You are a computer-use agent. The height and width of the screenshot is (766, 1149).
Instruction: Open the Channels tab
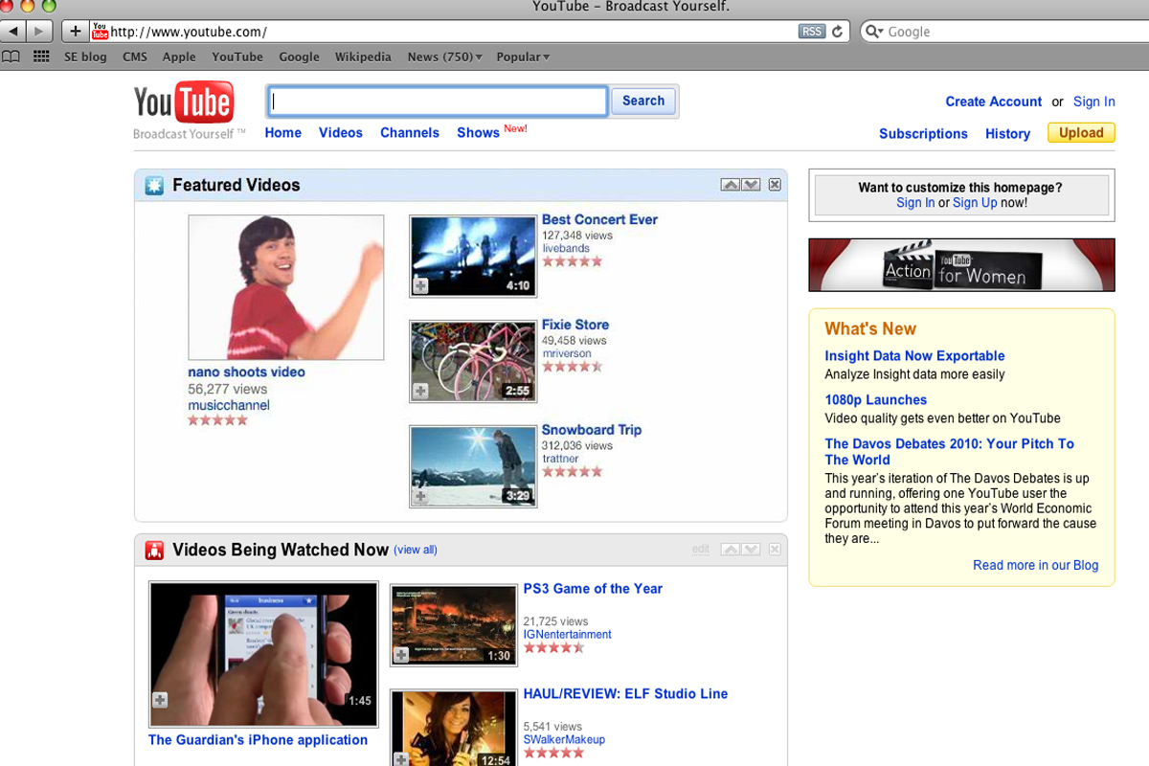coord(410,133)
